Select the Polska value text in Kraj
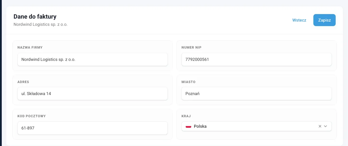 coord(200,126)
